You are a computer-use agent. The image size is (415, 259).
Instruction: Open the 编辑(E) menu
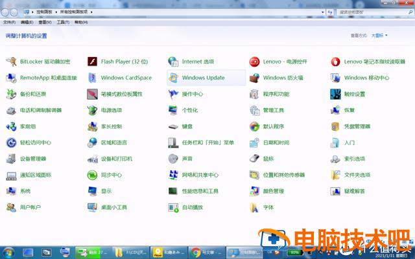point(27,23)
